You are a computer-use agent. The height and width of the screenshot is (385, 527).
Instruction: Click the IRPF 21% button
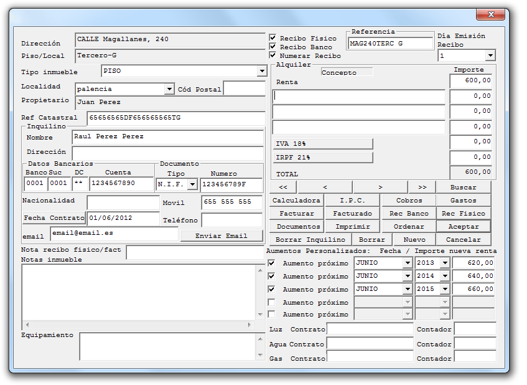(x=323, y=158)
